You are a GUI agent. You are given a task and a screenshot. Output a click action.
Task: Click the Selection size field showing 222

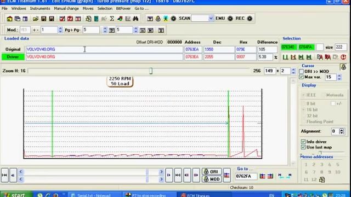tap(341, 47)
